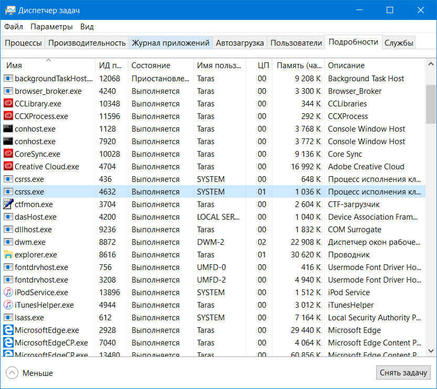Click the CoreSync.exe icon
The height and width of the screenshot is (389, 437).
pyautogui.click(x=8, y=154)
